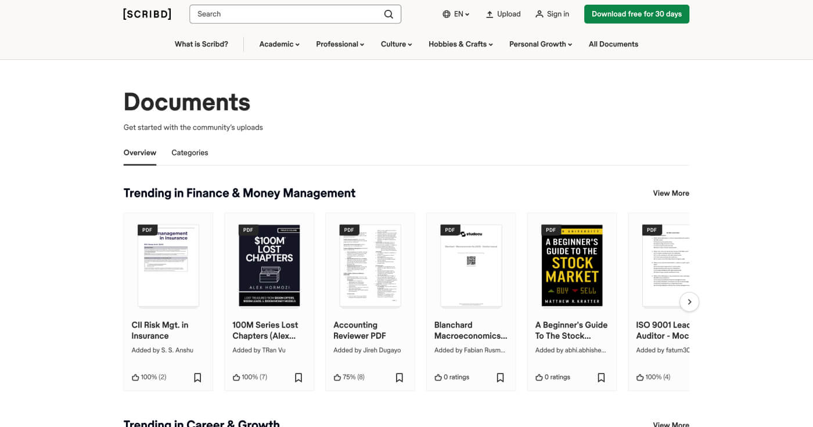Open the Professional dropdown menu
Screen dimensions: 813x427
[340, 44]
